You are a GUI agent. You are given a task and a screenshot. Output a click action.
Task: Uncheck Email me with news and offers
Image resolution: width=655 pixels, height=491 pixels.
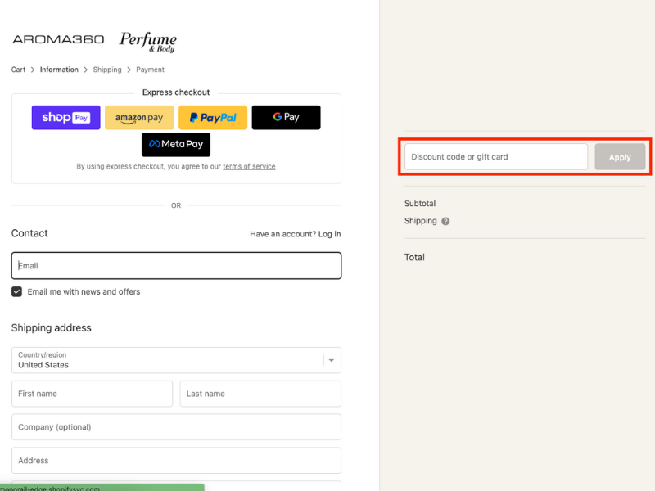[x=17, y=291]
